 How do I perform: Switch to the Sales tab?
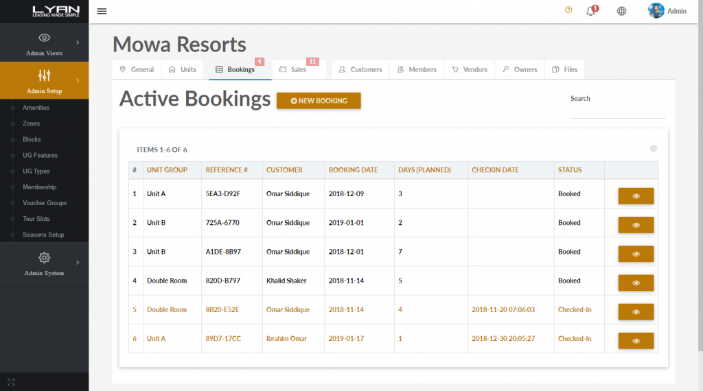pyautogui.click(x=298, y=69)
